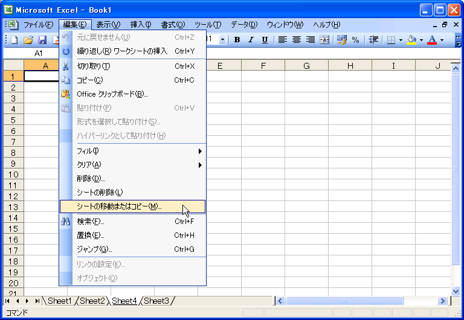464x320 pixels.
Task: Expand the クリア(A) submenu
Action: point(132,165)
